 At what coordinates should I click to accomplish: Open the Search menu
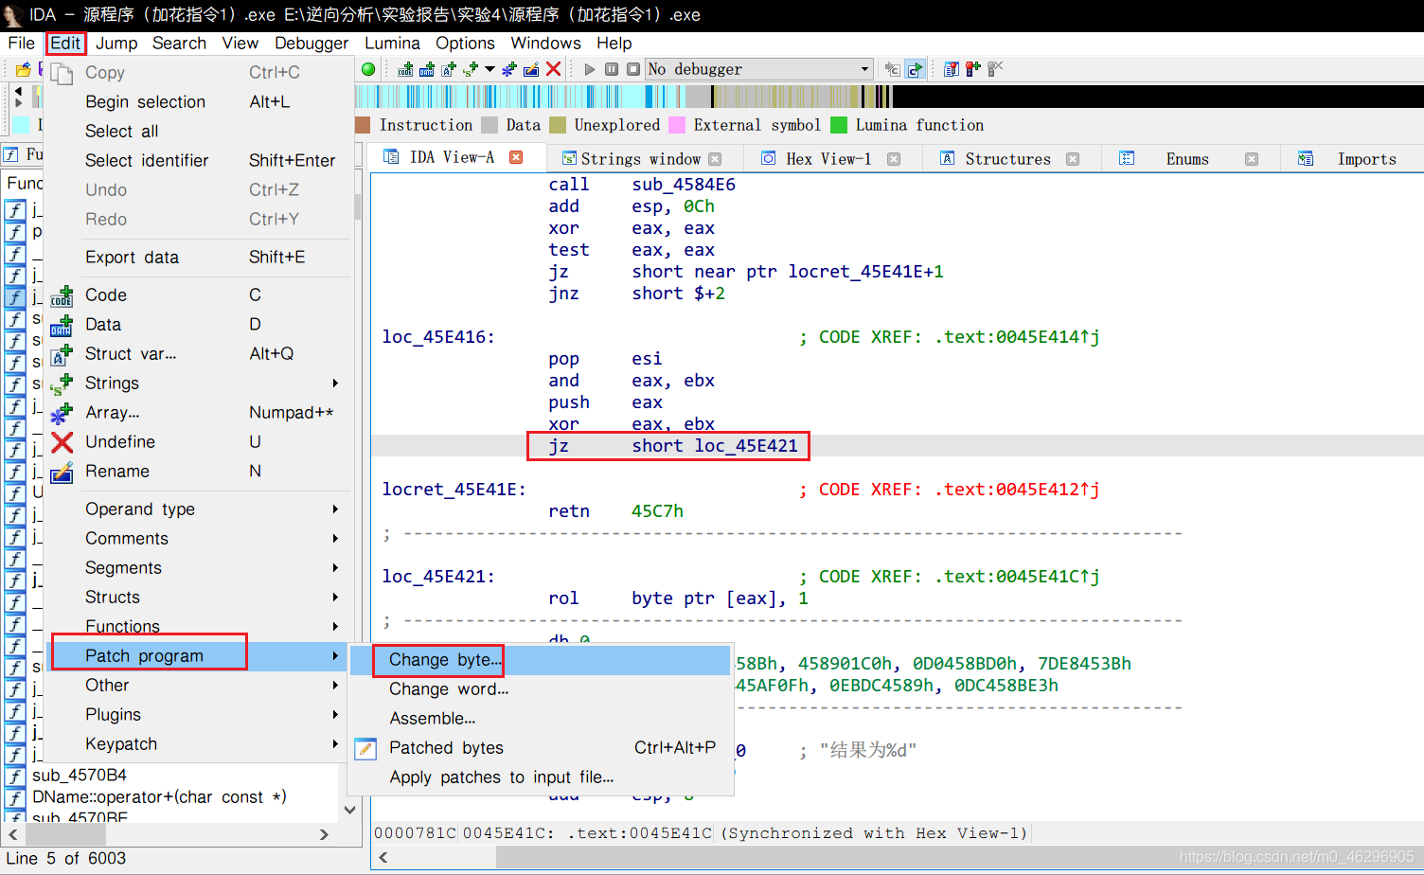179,43
